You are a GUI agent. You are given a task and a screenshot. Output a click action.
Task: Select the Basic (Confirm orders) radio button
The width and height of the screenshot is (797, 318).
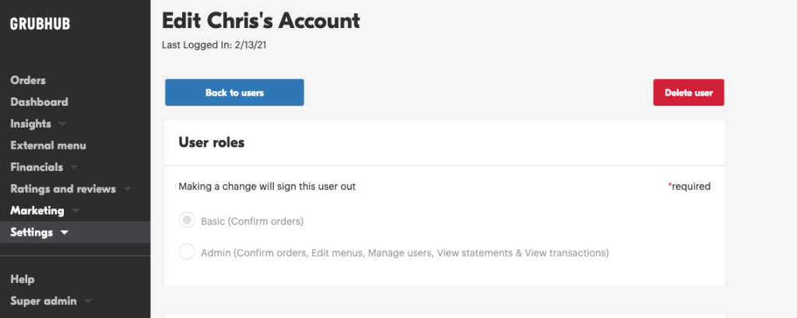click(187, 221)
